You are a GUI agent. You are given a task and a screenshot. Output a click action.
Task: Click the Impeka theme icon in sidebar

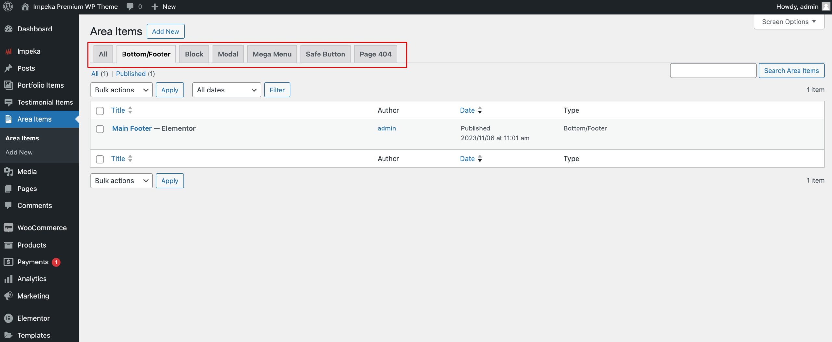click(x=8, y=51)
